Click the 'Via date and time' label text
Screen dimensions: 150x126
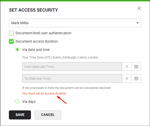tap(36, 50)
